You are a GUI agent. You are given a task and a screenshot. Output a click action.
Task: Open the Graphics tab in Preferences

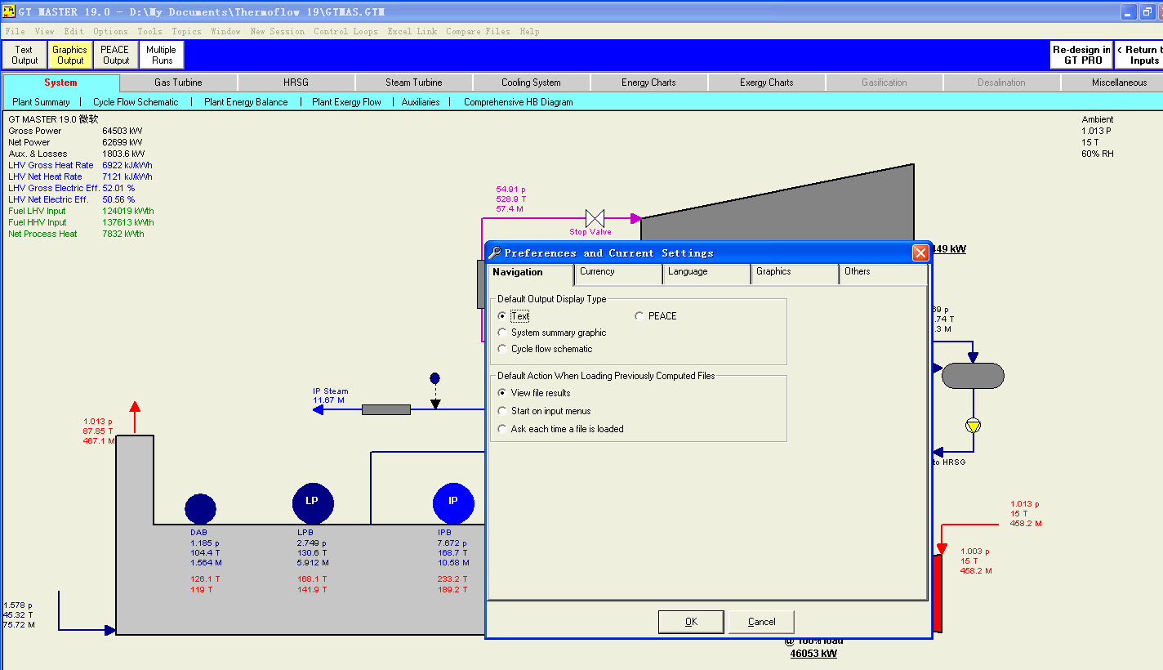[x=795, y=274]
